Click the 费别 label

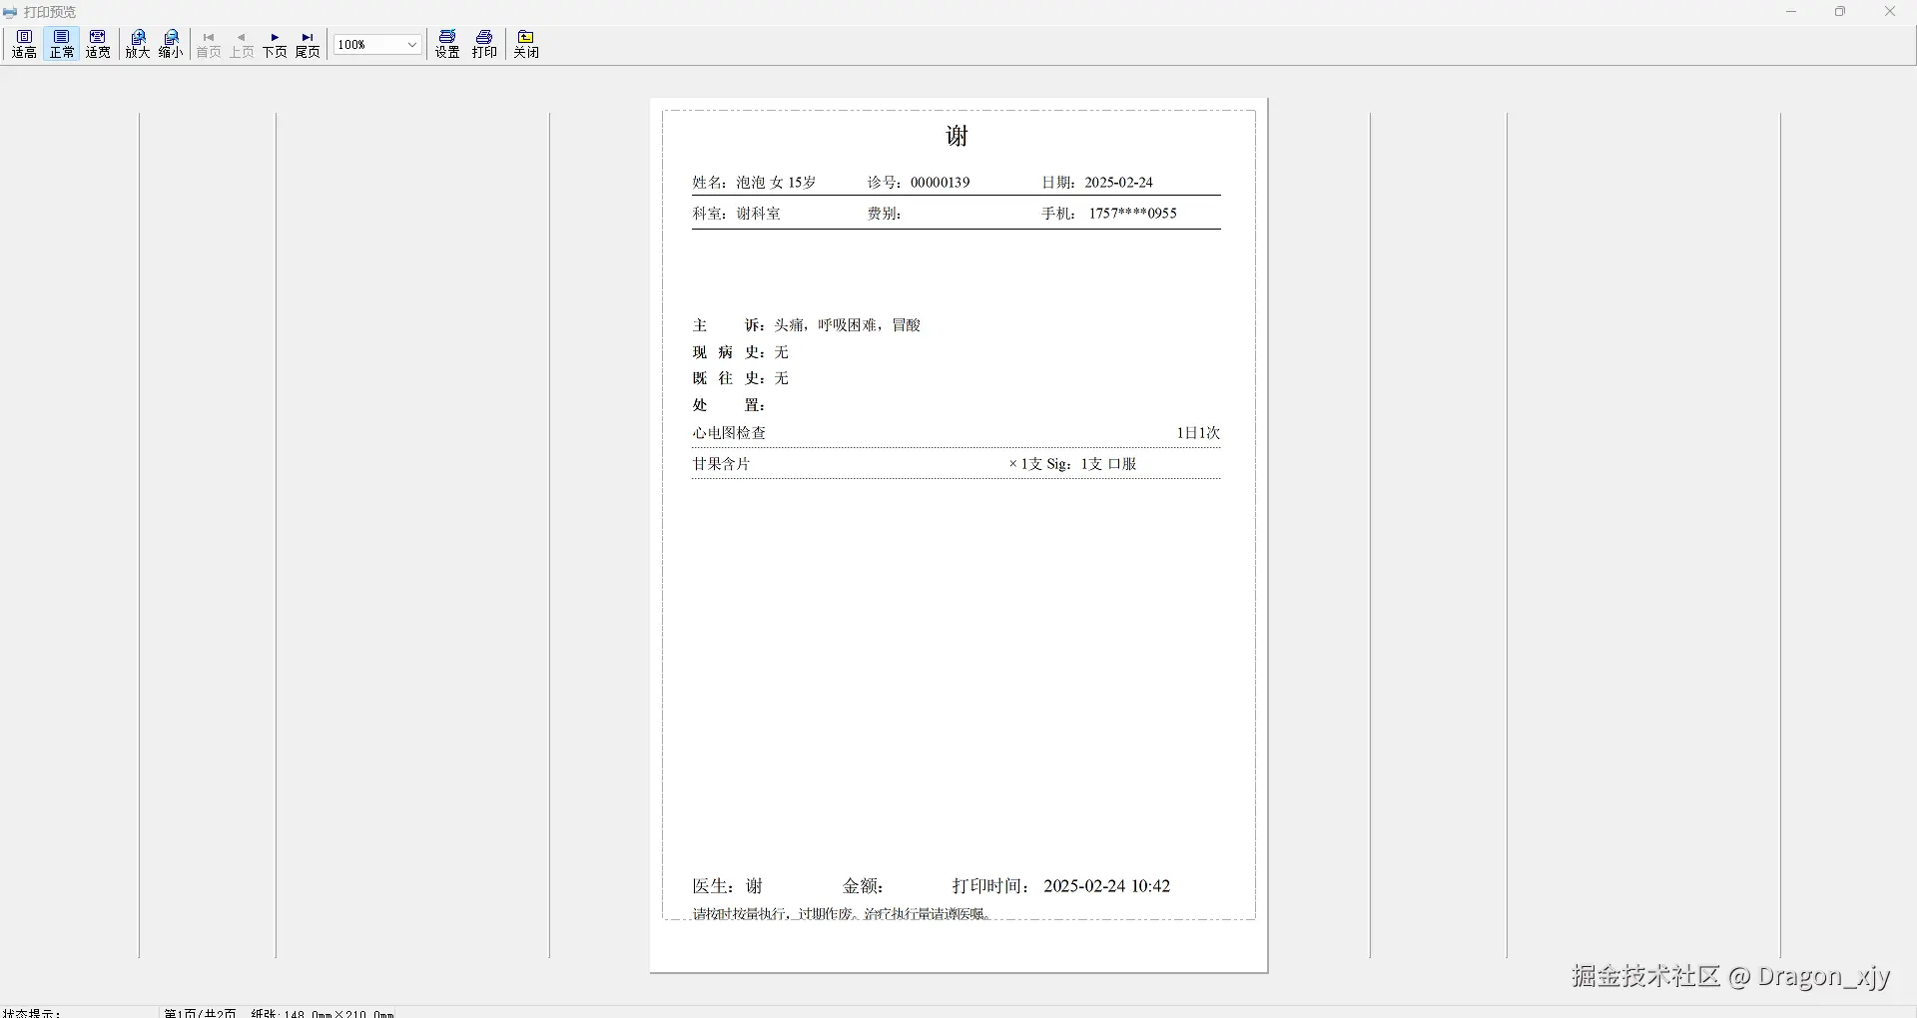(884, 214)
